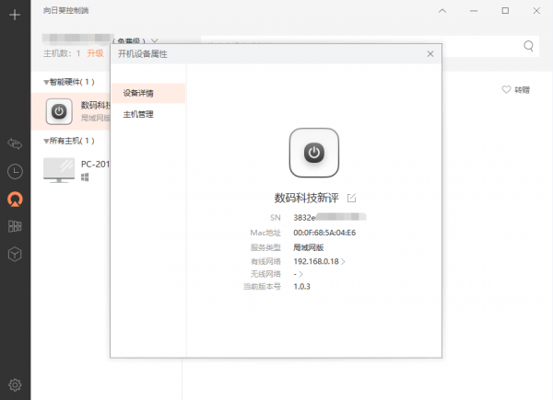
Task: Switch to the 主机管理 tab
Action: pos(138,115)
